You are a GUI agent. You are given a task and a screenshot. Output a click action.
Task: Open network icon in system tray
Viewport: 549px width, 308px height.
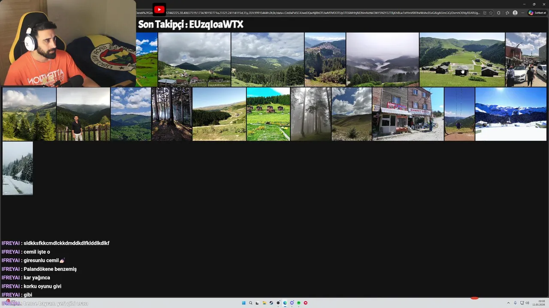click(522, 303)
